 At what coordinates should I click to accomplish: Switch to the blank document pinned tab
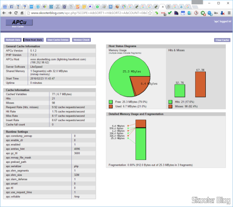pos(71,7)
